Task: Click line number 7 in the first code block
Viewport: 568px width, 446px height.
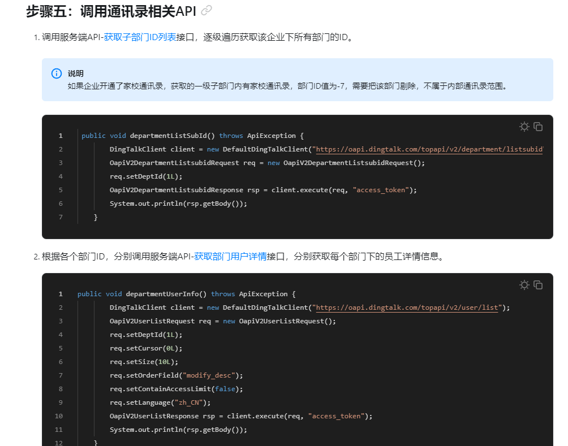Action: click(x=61, y=217)
